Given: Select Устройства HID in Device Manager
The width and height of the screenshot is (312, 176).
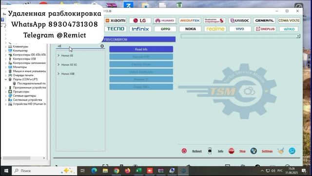Looking at the screenshot, I should 29,104.
